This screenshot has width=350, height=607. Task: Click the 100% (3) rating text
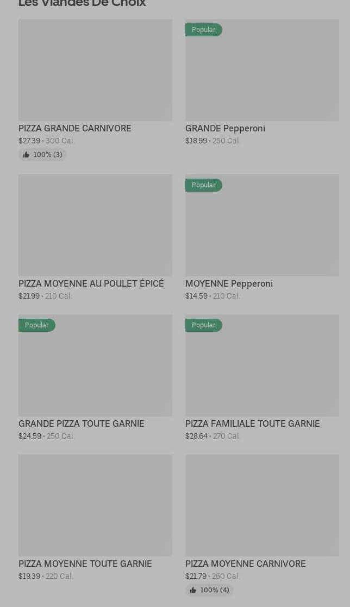(x=48, y=155)
